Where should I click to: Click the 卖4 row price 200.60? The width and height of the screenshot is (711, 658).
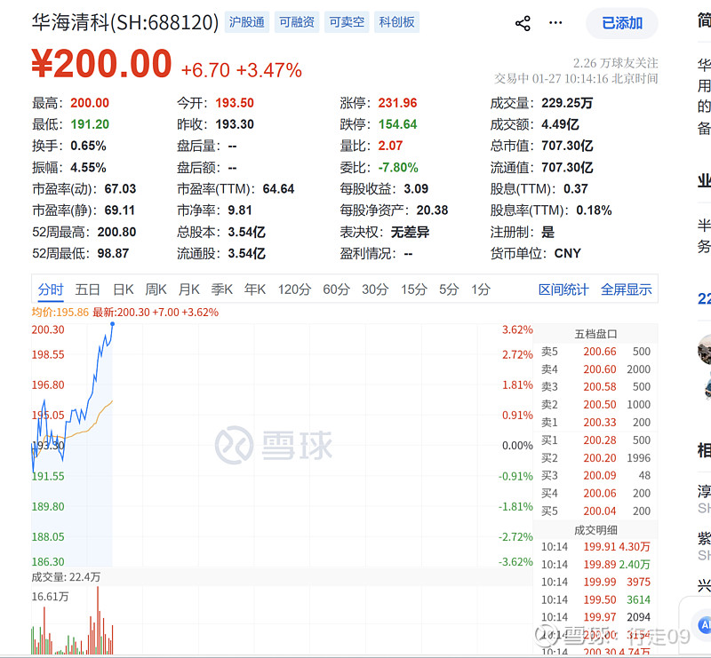pyautogui.click(x=599, y=369)
